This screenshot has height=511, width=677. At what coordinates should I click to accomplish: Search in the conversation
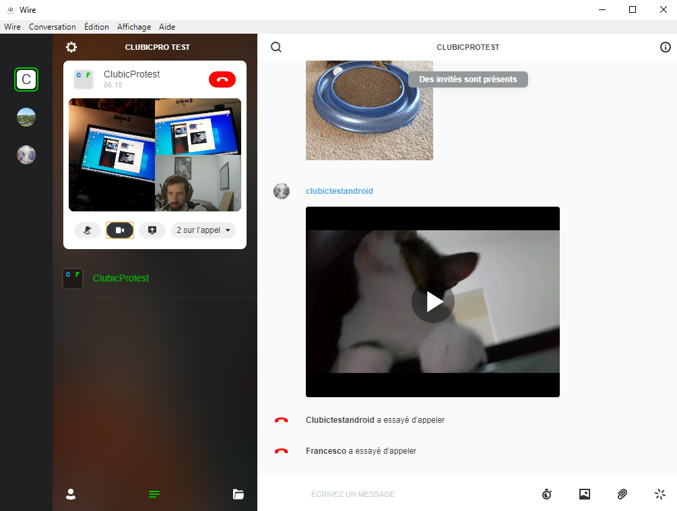point(276,47)
